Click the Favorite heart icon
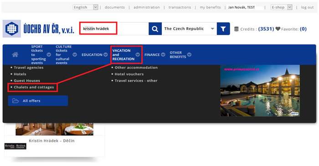 (278, 29)
